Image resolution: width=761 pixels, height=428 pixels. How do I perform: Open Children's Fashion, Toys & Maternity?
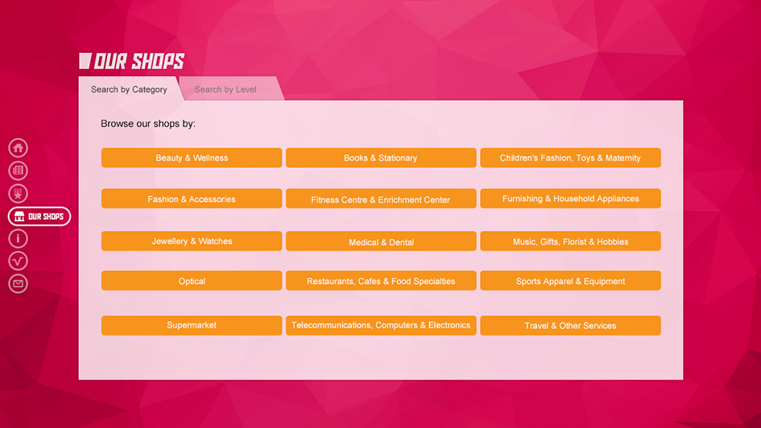click(x=570, y=158)
